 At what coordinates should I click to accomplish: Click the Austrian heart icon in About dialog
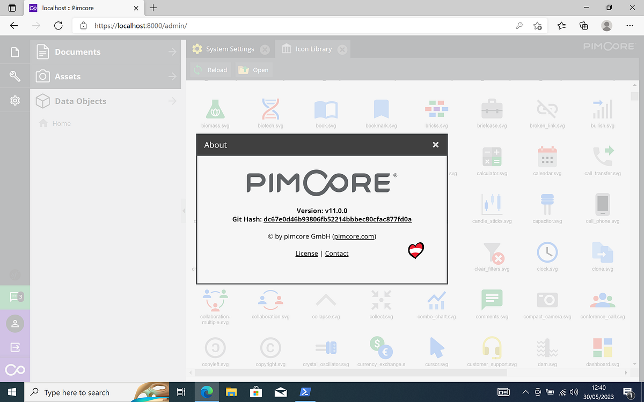pyautogui.click(x=415, y=250)
